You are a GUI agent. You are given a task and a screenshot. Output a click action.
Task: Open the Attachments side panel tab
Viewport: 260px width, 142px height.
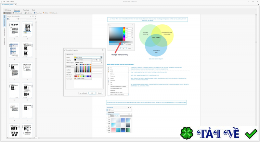point(5,32)
